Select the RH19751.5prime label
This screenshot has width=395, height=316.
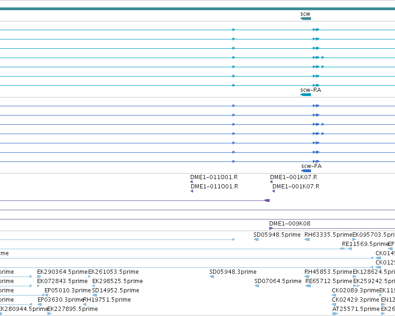[107, 300]
